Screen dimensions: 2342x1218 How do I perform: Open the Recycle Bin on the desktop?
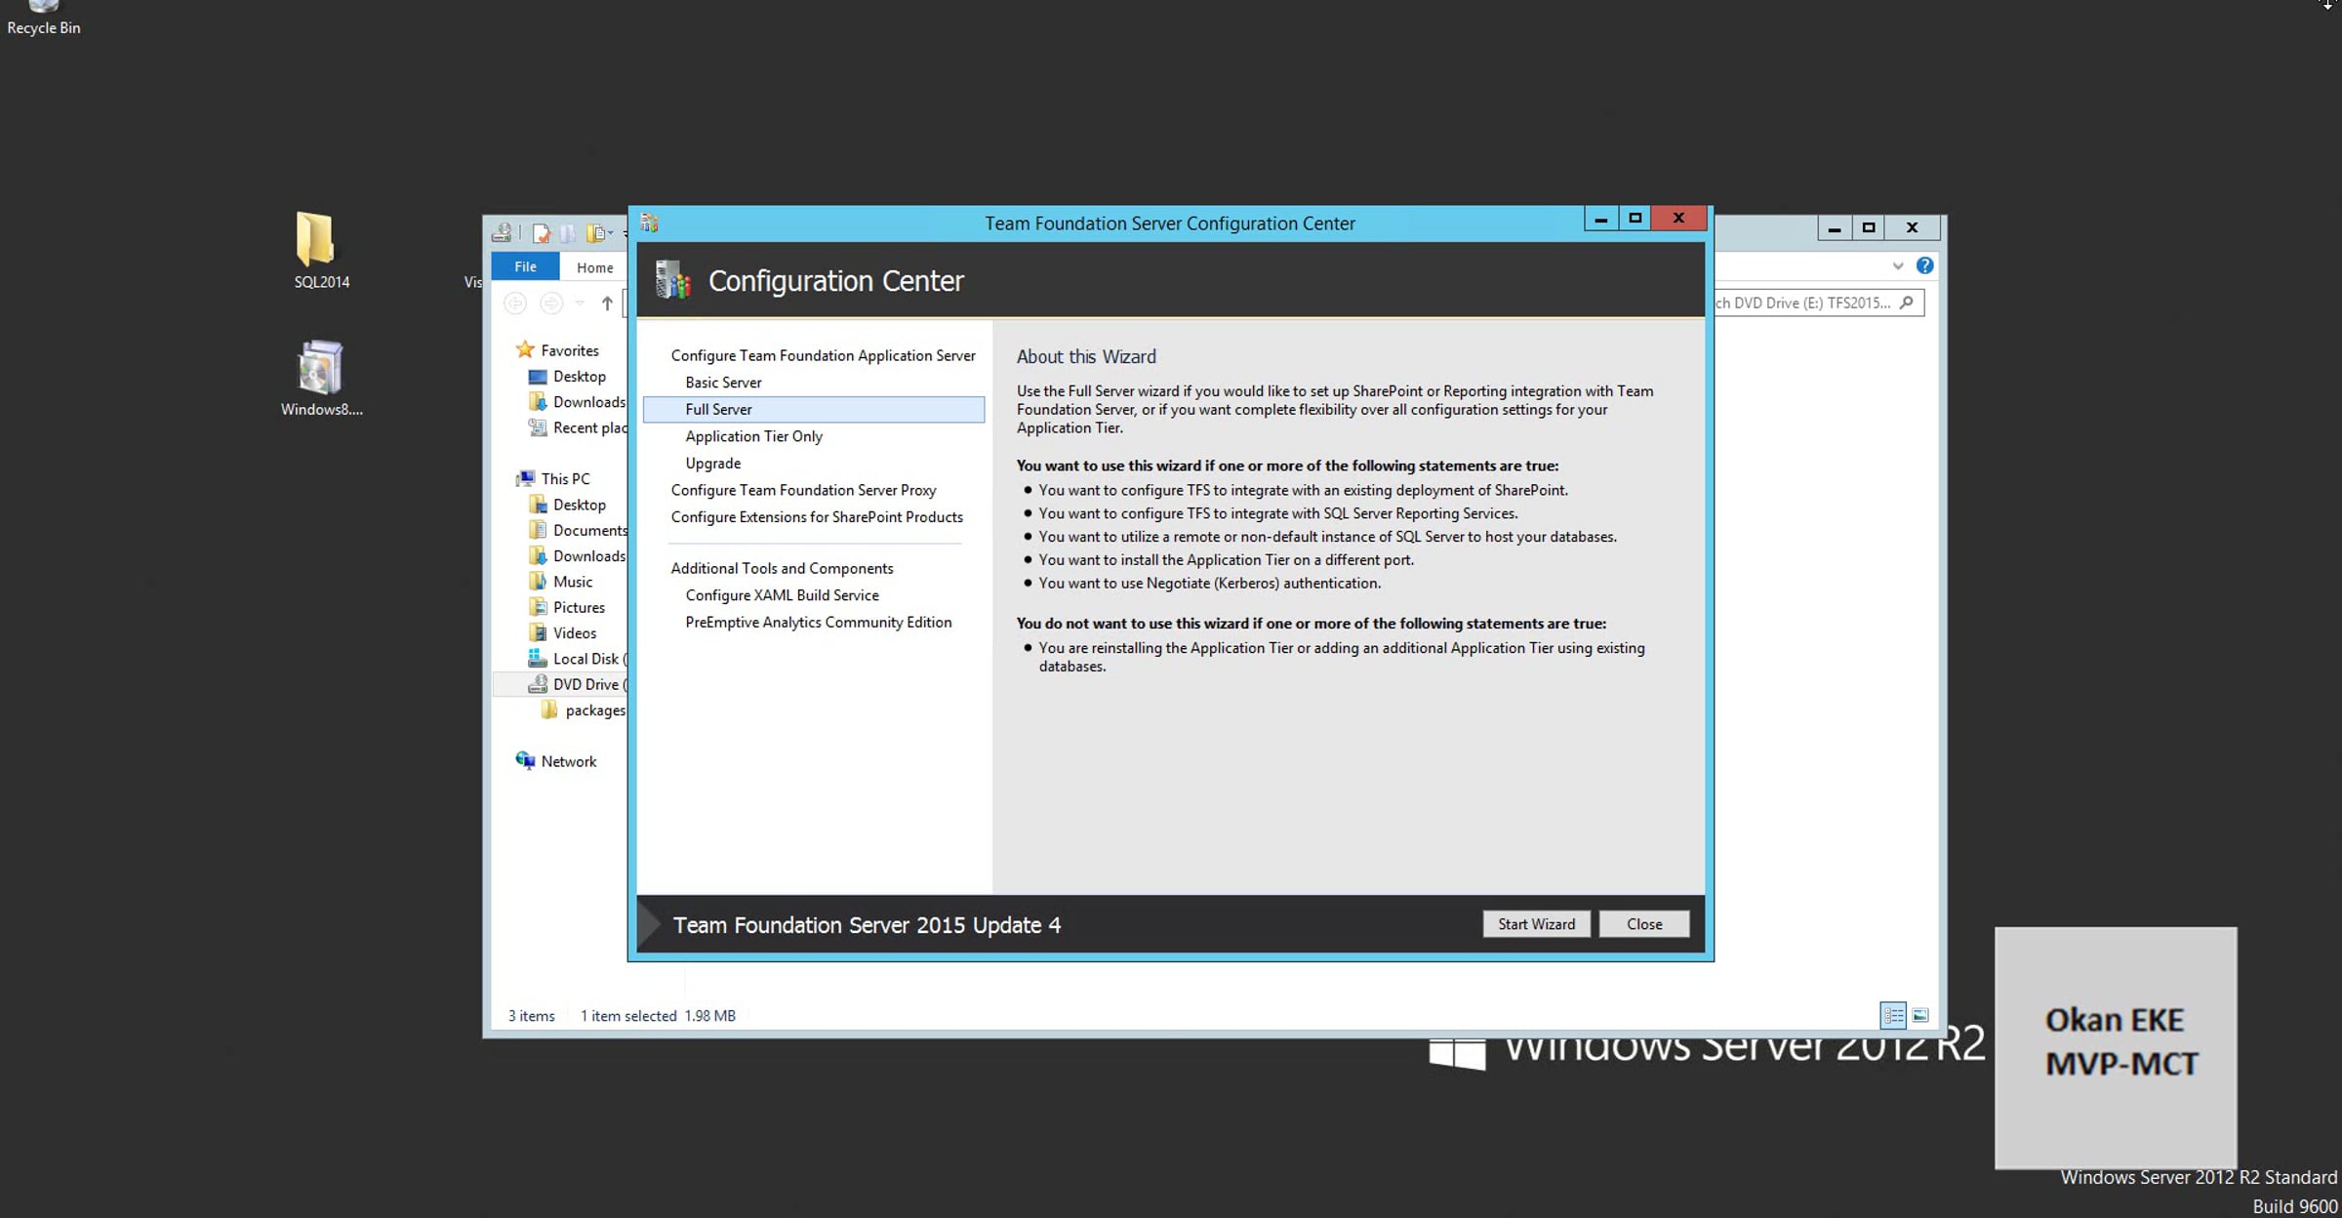[43, 18]
